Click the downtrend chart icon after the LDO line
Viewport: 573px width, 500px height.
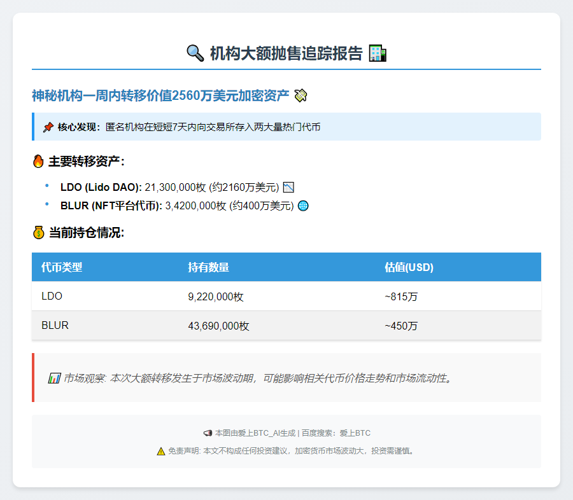pyautogui.click(x=288, y=188)
